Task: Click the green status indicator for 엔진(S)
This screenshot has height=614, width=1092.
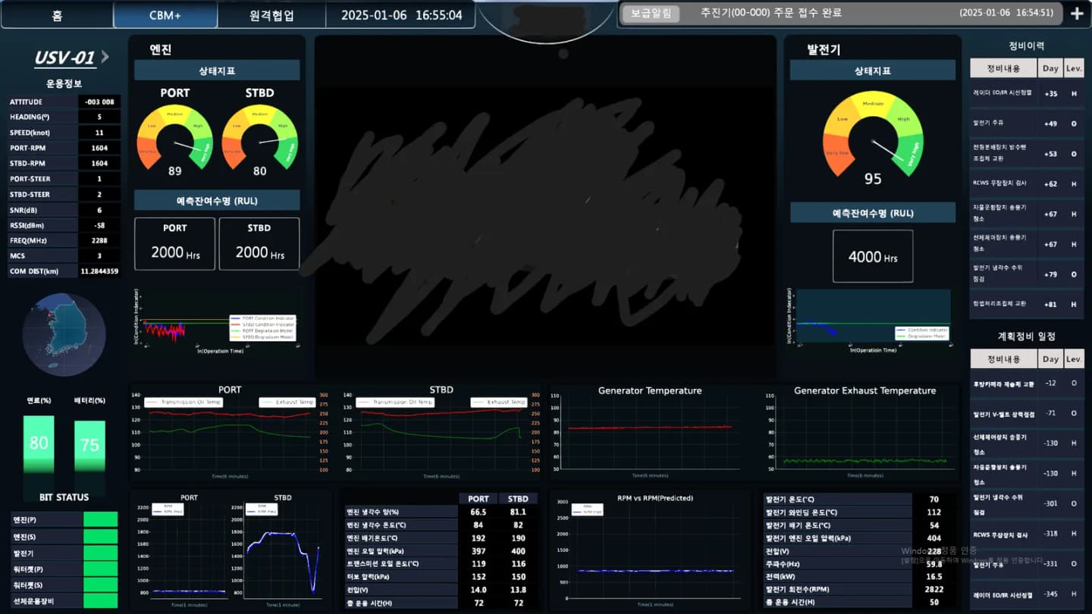Action: [x=100, y=536]
